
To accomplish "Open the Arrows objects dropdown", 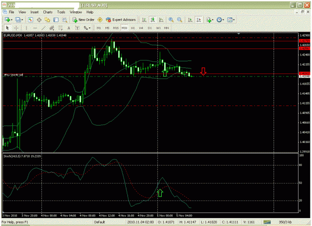I will [87, 28].
